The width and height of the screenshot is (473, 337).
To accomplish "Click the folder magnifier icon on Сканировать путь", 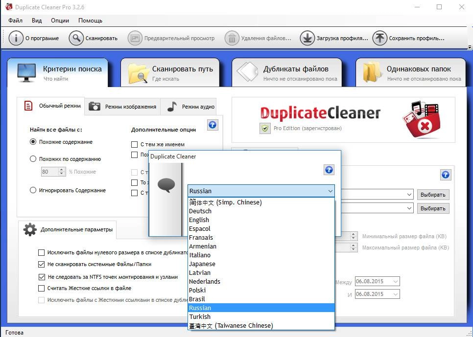I will tap(139, 73).
